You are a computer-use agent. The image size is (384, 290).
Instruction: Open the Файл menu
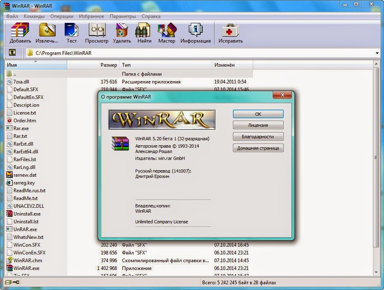click(12, 16)
